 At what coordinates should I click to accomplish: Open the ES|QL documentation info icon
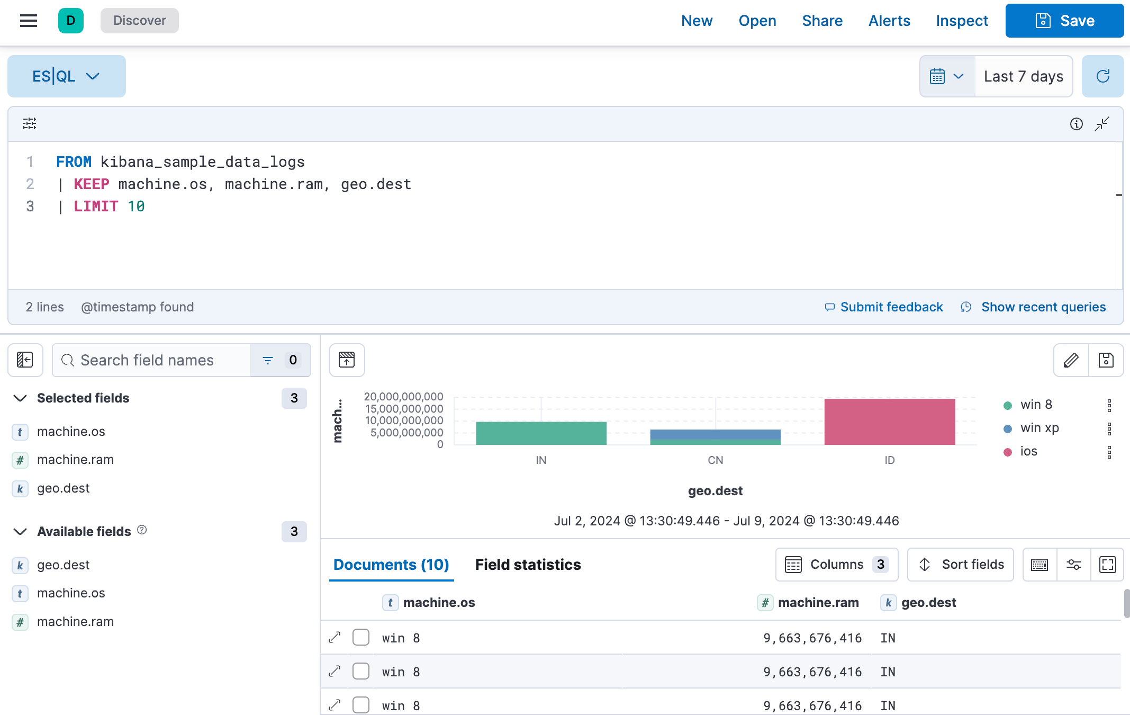pyautogui.click(x=1076, y=124)
